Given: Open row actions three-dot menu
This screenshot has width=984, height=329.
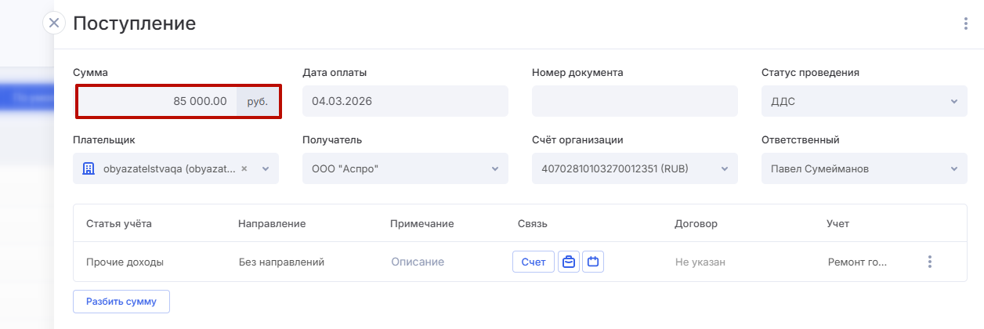Looking at the screenshot, I should click(929, 262).
